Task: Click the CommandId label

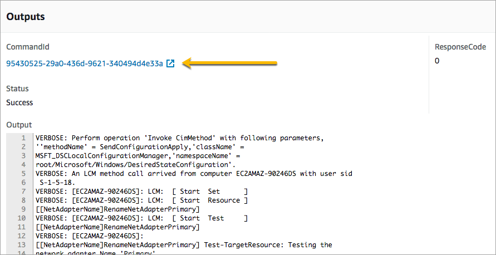Action: click(28, 47)
